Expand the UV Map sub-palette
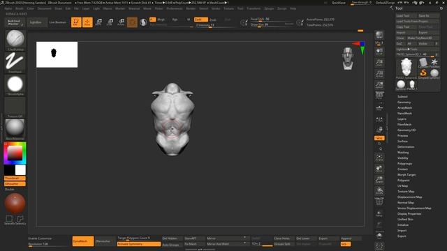Image resolution: width=447 pixels, height=251 pixels. click(402, 186)
